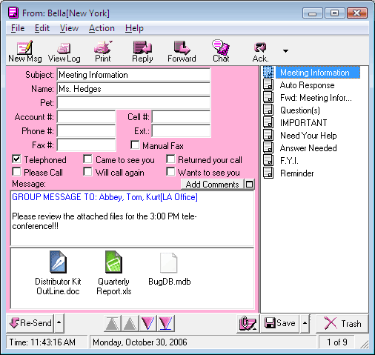The image size is (375, 355).
Task: Jump to last message with arrow icon
Action: [x=165, y=323]
